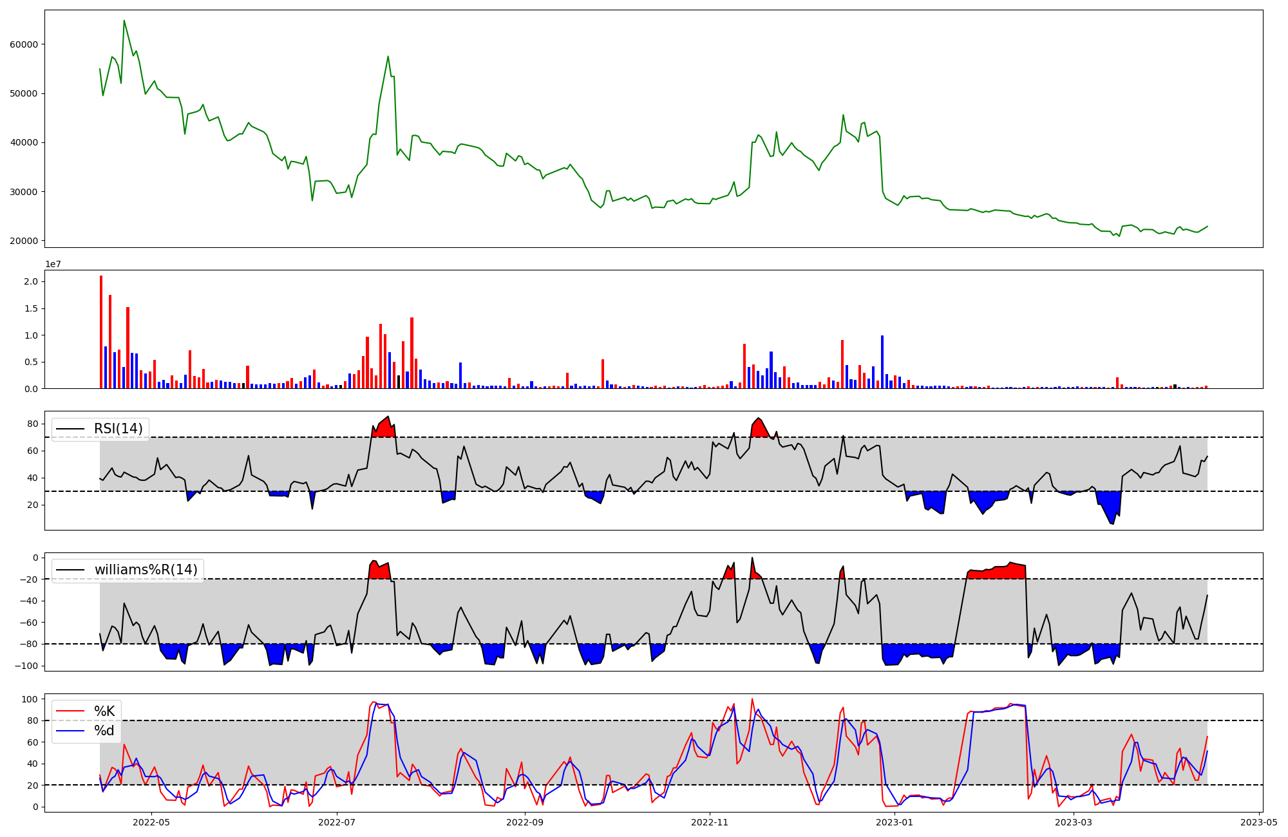Viewport: 1288px width, 837px height.
Task: Click the 2023-05 x-axis date label
Action: pyautogui.click(x=1259, y=822)
